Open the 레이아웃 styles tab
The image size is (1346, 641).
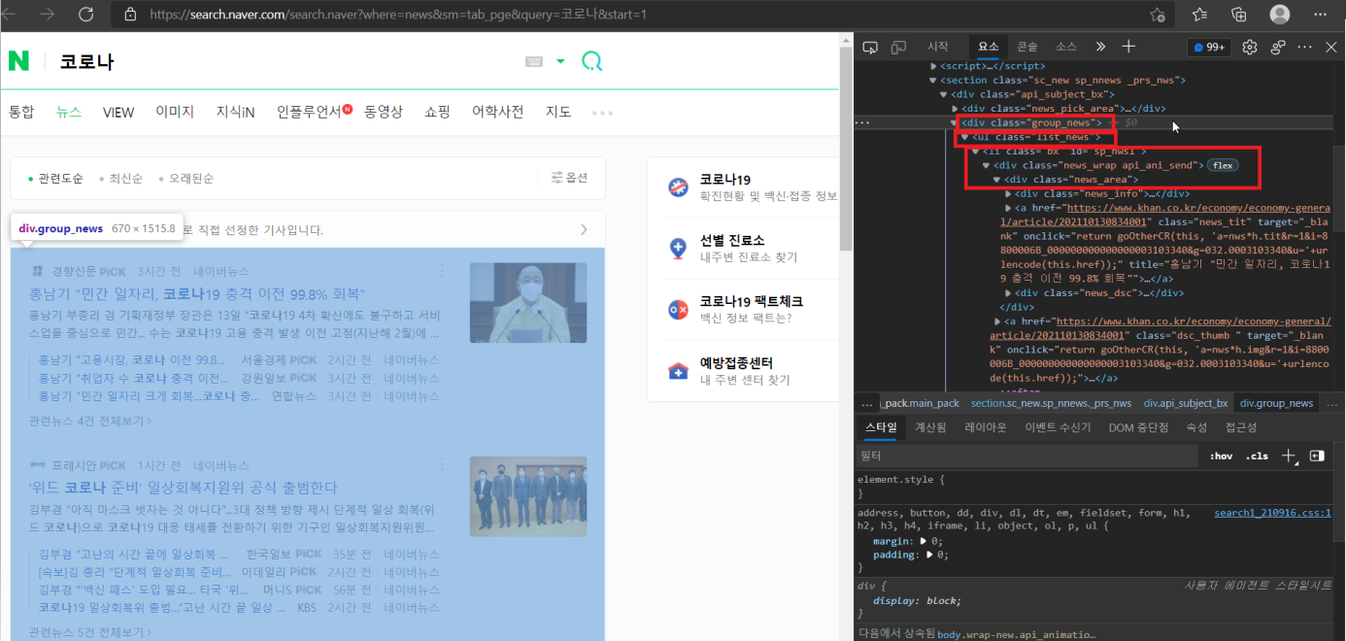click(x=986, y=427)
